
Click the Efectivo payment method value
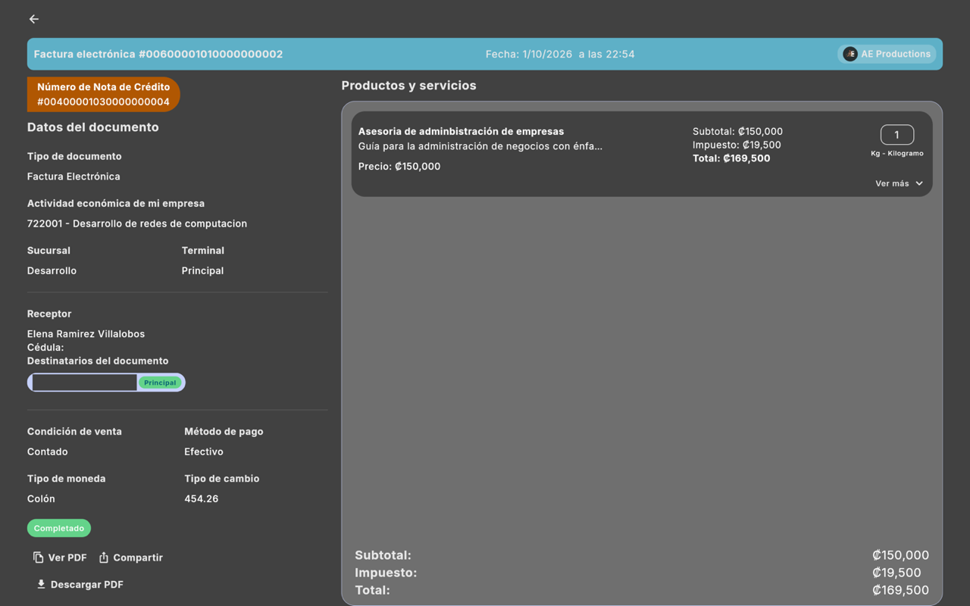click(x=204, y=451)
